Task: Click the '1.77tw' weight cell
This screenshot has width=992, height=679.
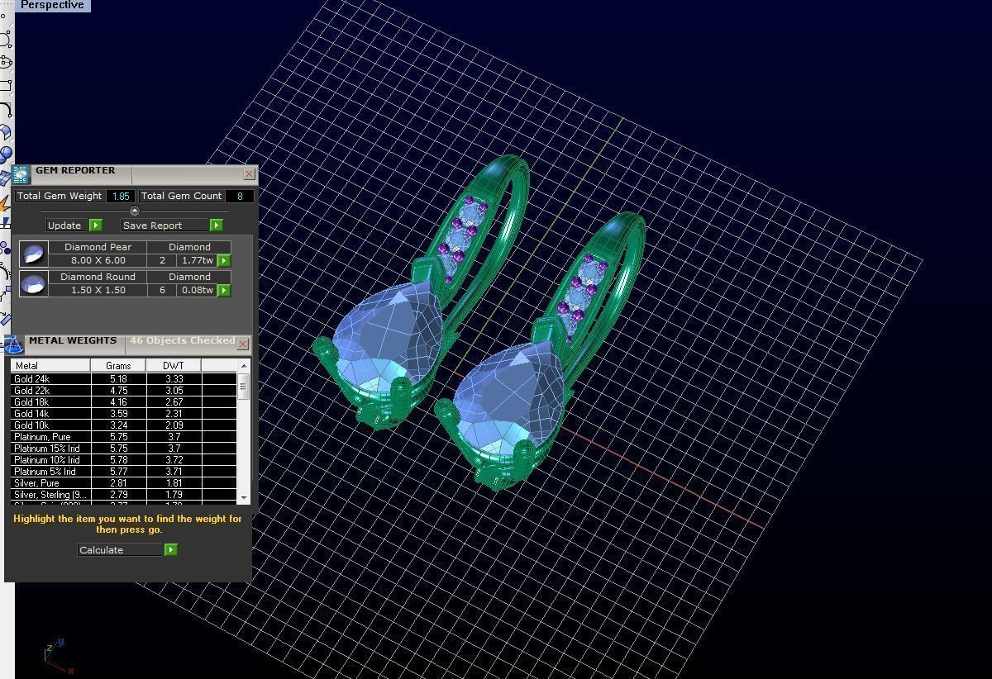Action: coord(197,260)
